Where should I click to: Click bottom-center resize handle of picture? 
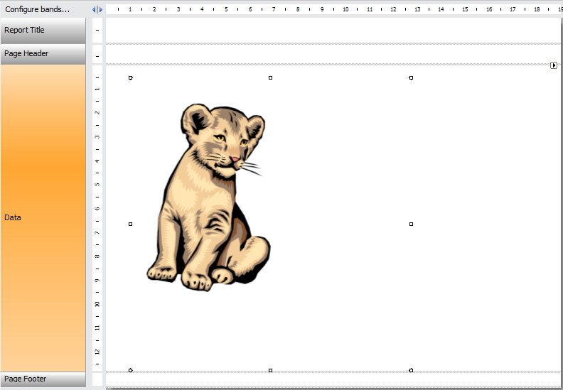(270, 370)
